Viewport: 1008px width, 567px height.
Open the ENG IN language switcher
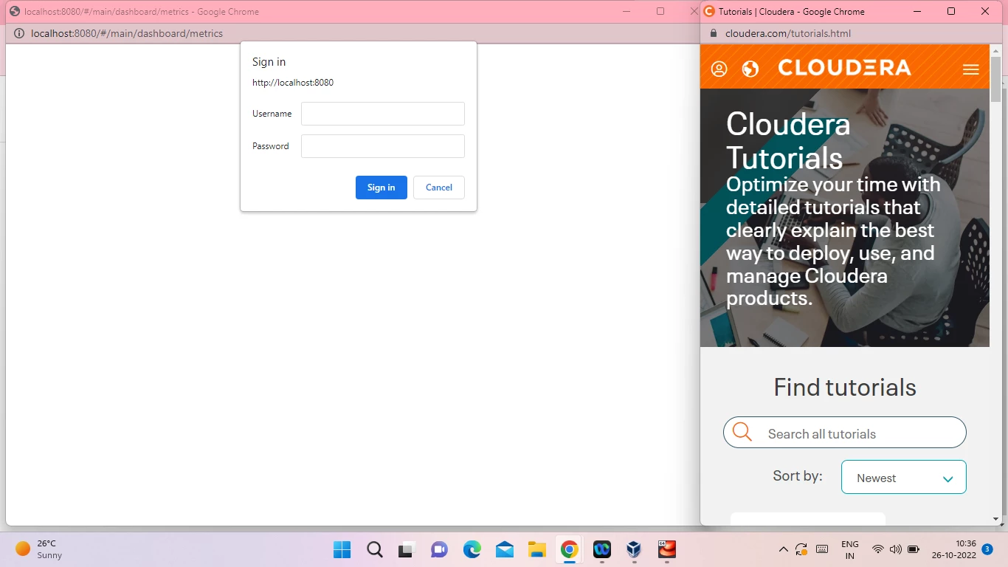coord(850,550)
